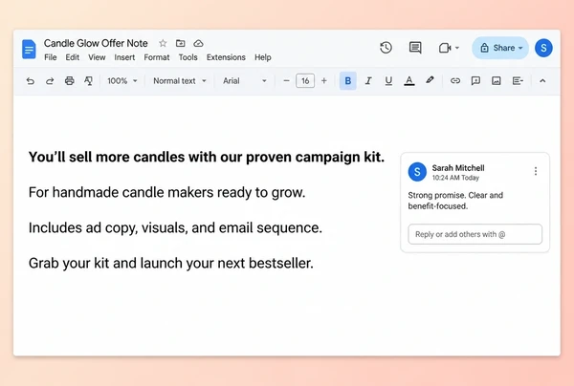Open the text color picker
574x386 pixels.
tap(409, 81)
